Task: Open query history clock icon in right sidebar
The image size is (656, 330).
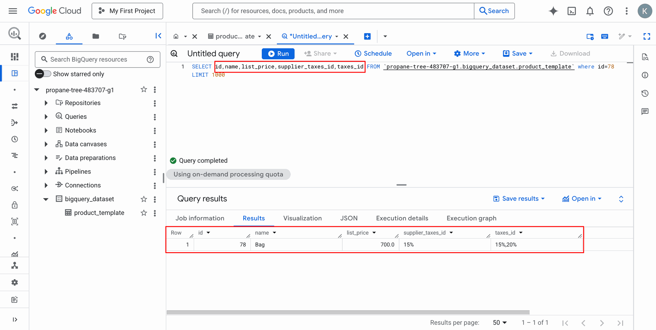Action: tap(645, 93)
